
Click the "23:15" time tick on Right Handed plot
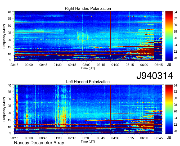tap(14, 65)
